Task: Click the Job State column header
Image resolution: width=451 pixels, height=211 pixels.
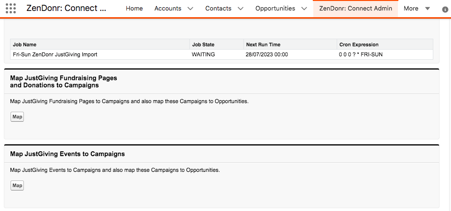Action: [x=217, y=44]
